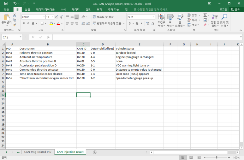Add a new sheet
The width and height of the screenshot is (244, 160).
point(95,152)
